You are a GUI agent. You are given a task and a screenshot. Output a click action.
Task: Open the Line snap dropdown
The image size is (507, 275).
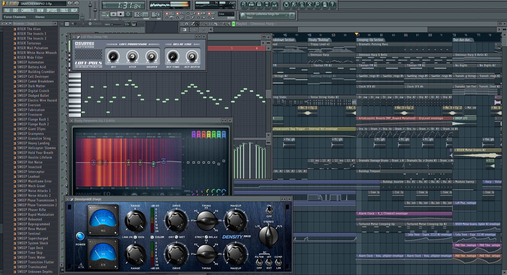pyautogui.click(x=226, y=14)
